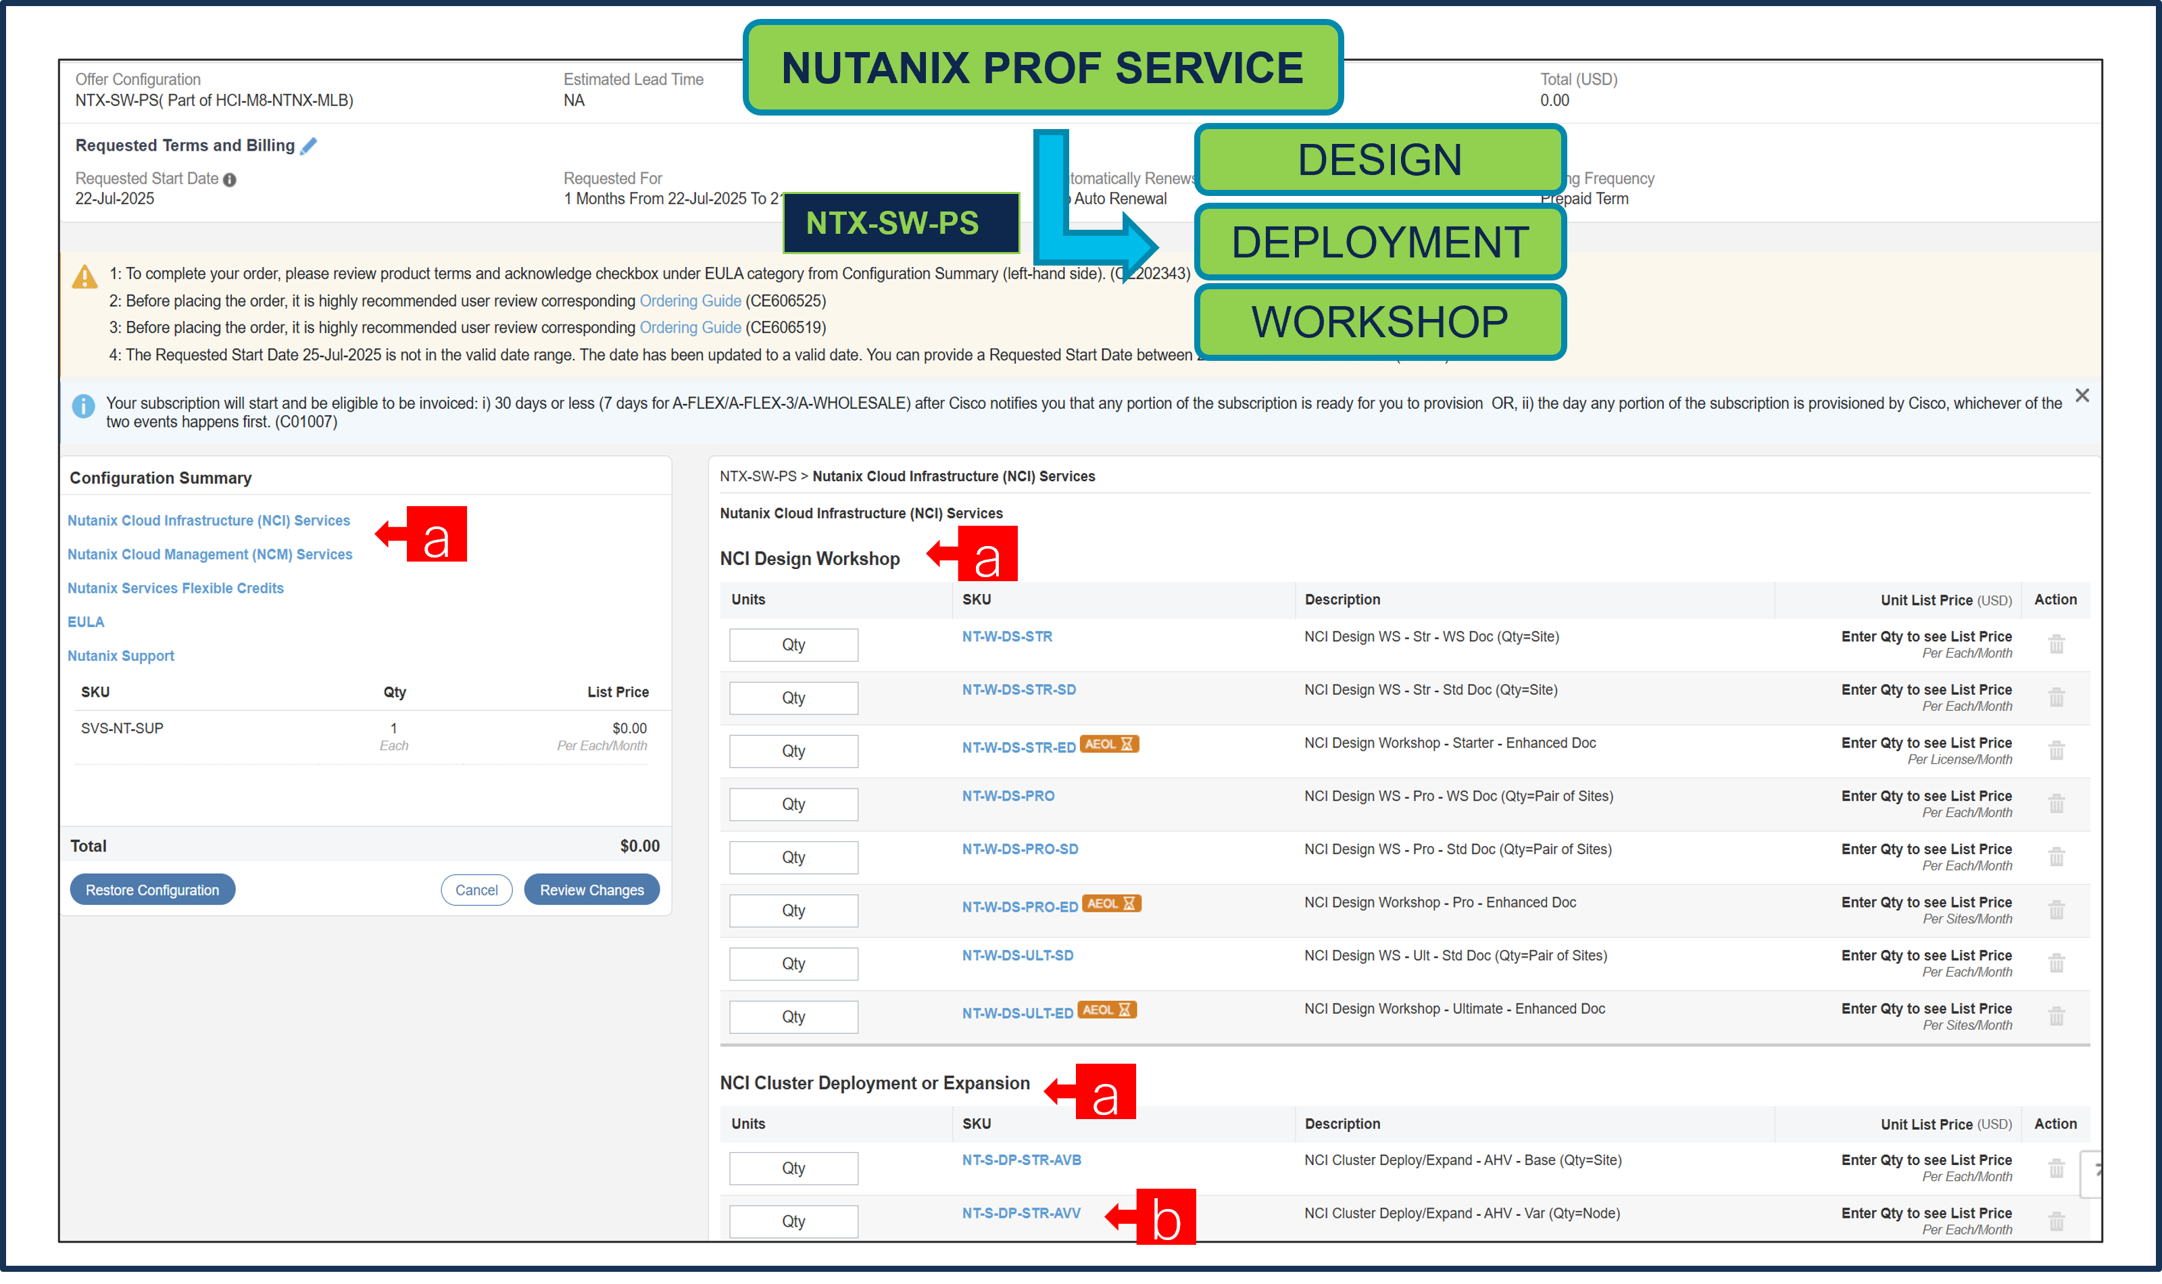Click the Restore Configuration button

(x=152, y=889)
